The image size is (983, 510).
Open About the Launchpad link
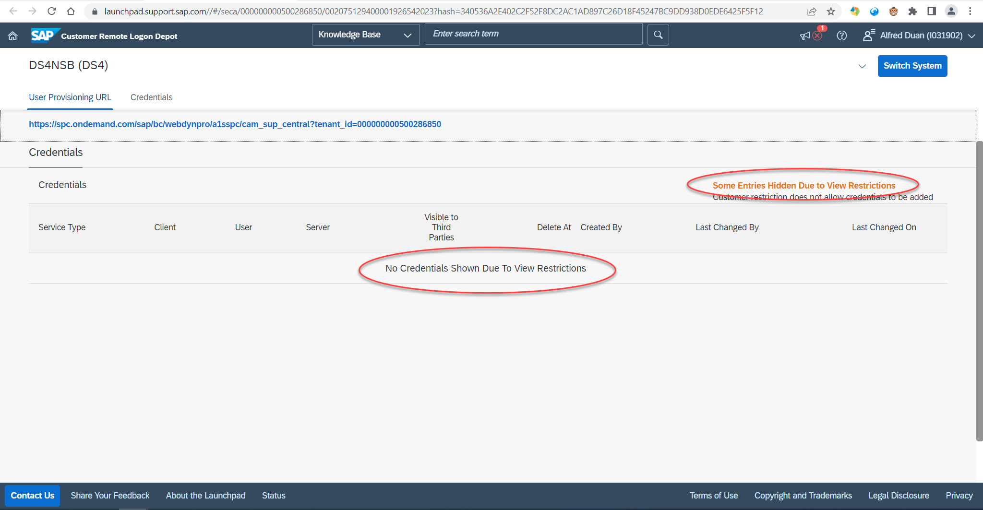pyautogui.click(x=205, y=496)
